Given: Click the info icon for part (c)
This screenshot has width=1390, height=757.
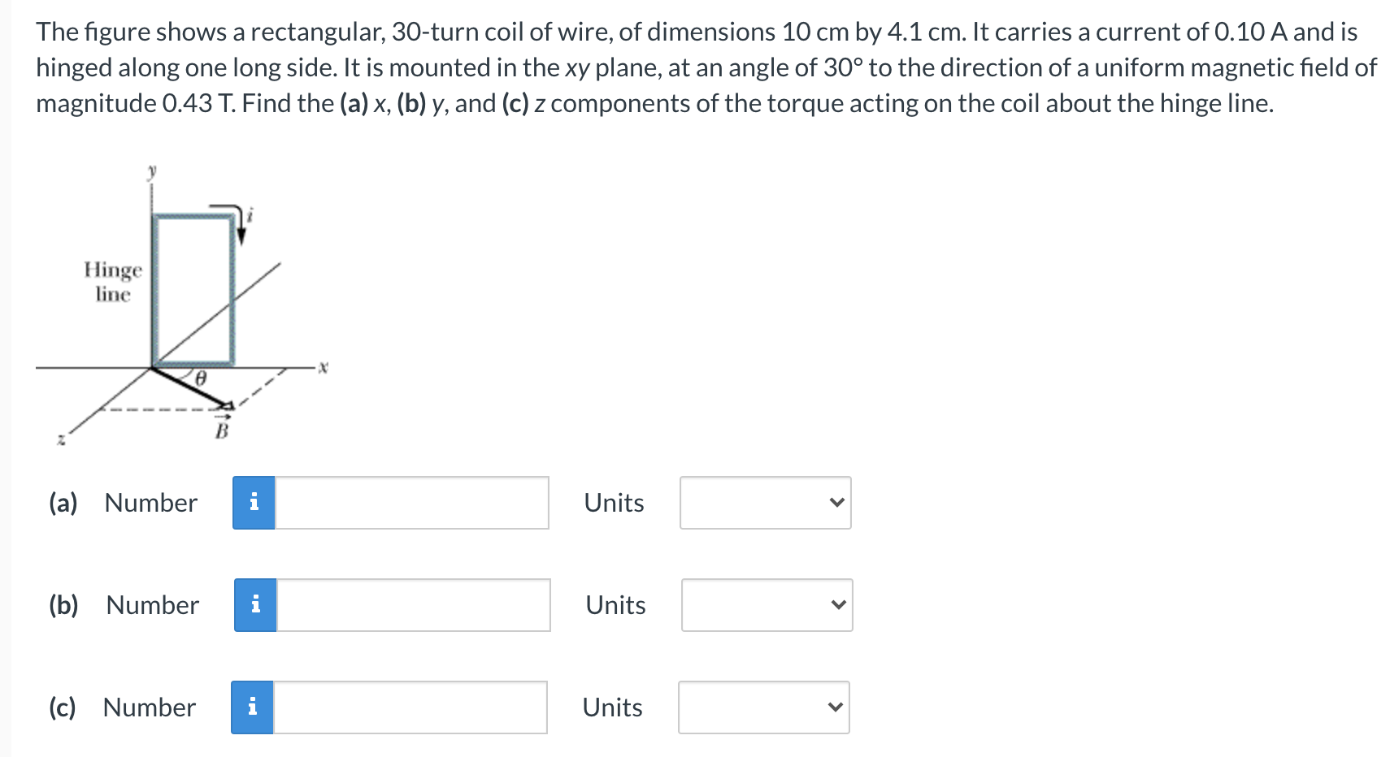Looking at the screenshot, I should (x=252, y=707).
